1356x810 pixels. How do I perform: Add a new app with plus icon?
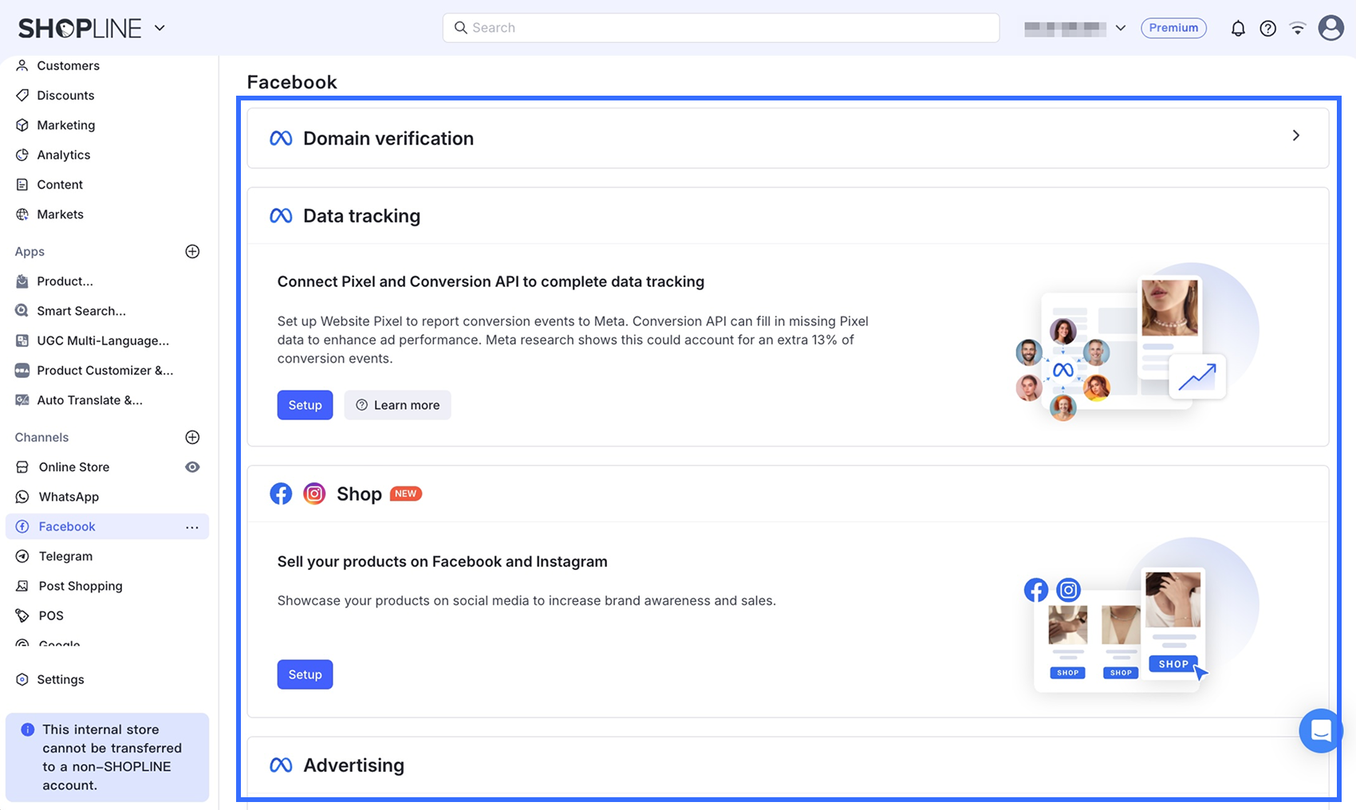192,252
